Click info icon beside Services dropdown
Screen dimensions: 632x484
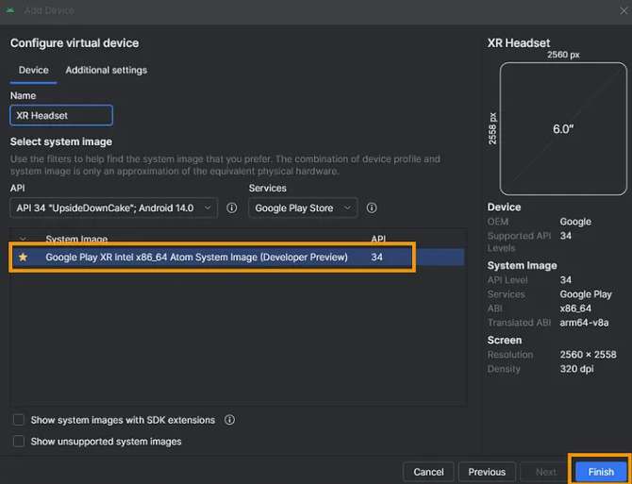(372, 208)
